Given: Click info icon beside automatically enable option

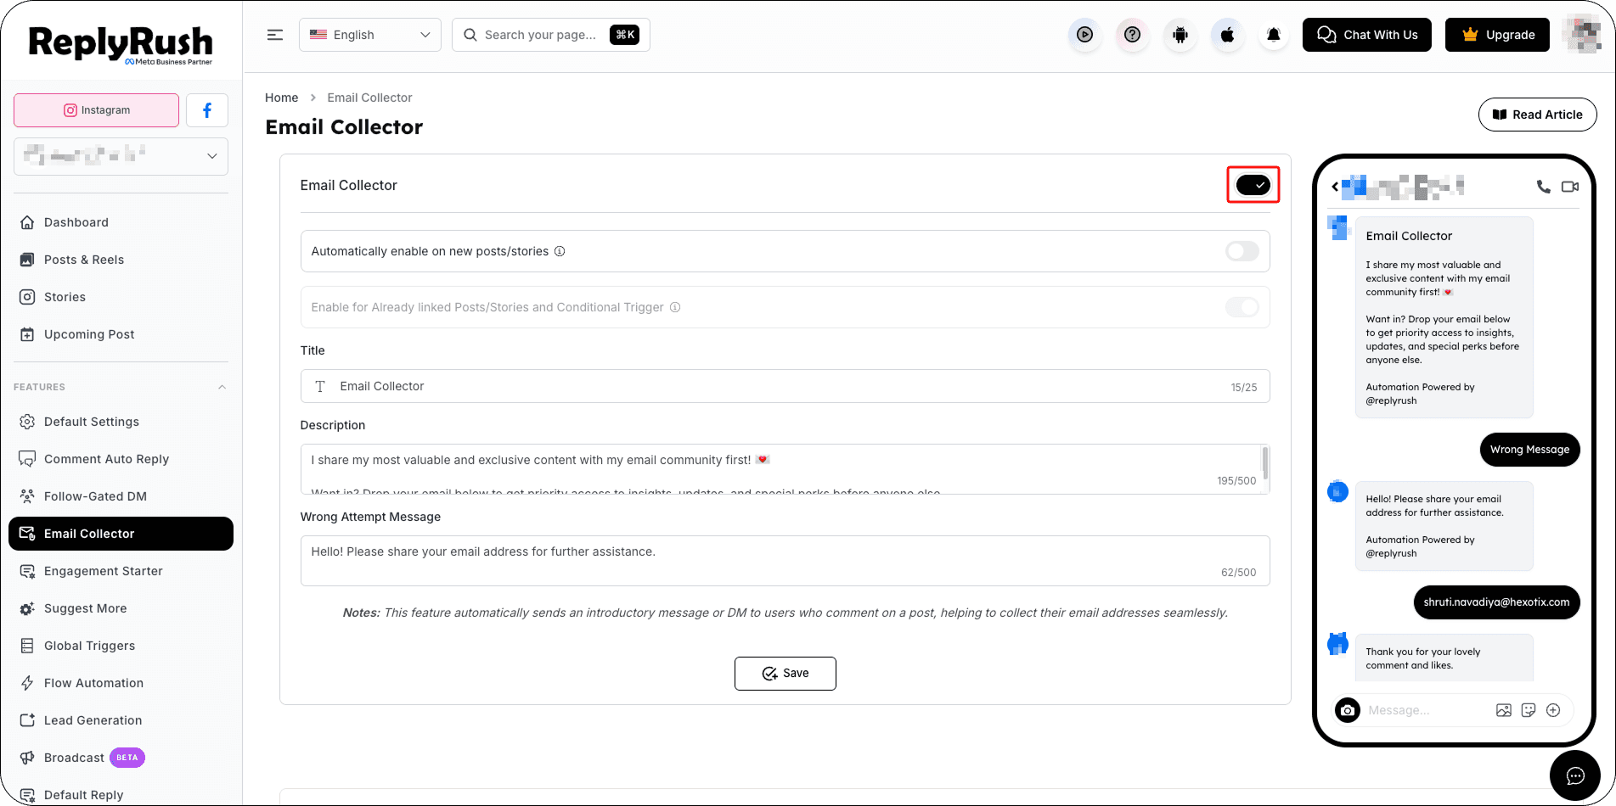Looking at the screenshot, I should (560, 251).
